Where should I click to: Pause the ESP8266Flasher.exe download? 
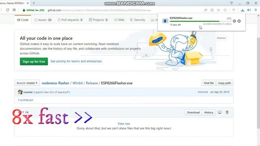point(234,21)
